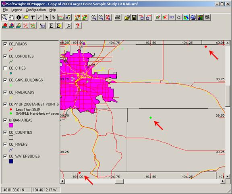Image resolution: width=232 pixels, height=194 pixels.
Task: Enable the CO_CITIES layer checkbox
Action: tap(5, 68)
